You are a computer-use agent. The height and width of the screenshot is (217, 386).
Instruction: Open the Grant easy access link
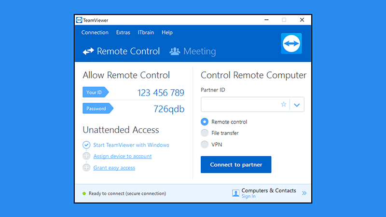click(114, 167)
